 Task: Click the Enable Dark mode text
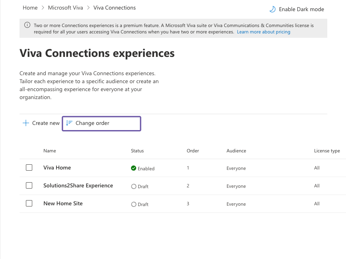301,9
